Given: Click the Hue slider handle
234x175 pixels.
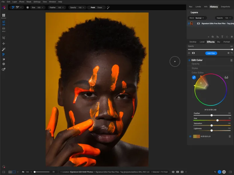Looking at the screenshot, I should pyautogui.click(x=217, y=120).
